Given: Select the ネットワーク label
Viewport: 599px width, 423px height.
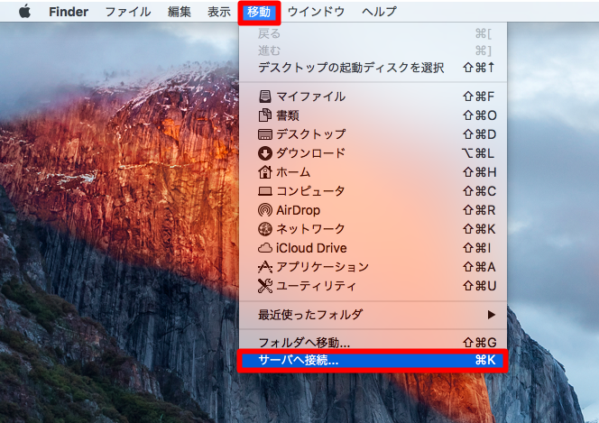Looking at the screenshot, I should 310,229.
